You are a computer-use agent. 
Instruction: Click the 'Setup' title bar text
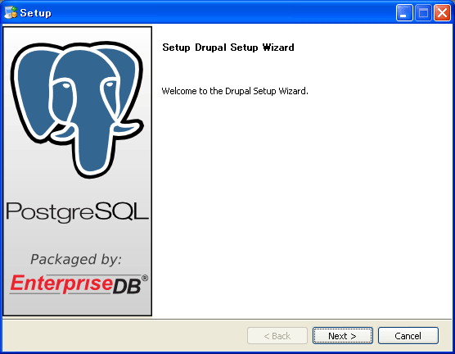tap(35, 13)
